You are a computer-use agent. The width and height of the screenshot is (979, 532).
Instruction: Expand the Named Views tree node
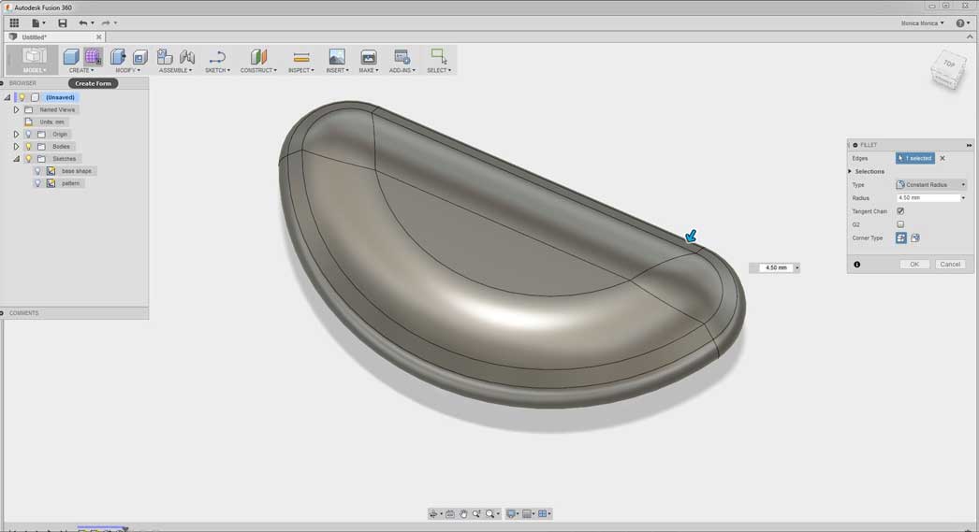pyautogui.click(x=16, y=109)
